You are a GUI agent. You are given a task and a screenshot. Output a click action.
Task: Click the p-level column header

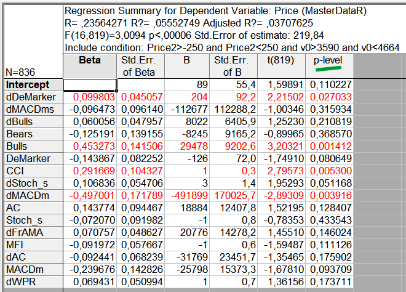329,66
